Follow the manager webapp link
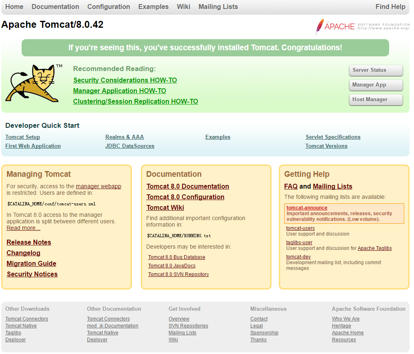 (98, 186)
